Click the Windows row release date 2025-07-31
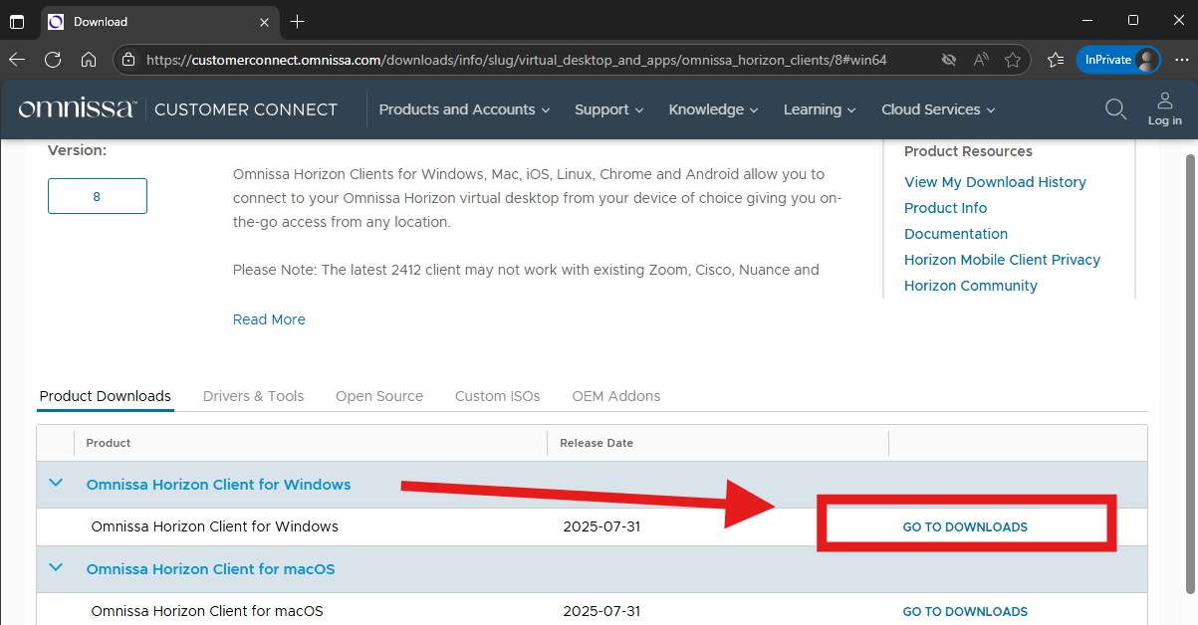The image size is (1198, 625). pyautogui.click(x=601, y=526)
